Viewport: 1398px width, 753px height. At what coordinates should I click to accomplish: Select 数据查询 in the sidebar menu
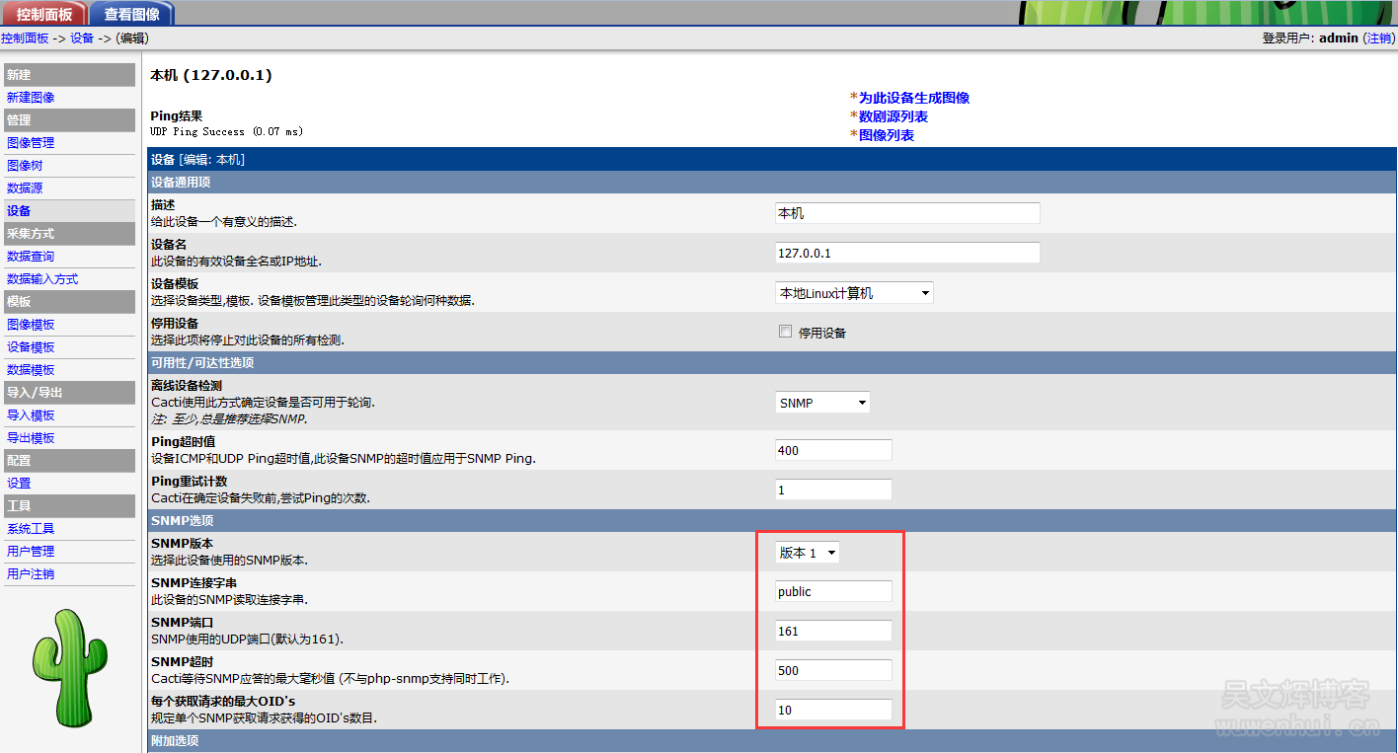[31, 257]
